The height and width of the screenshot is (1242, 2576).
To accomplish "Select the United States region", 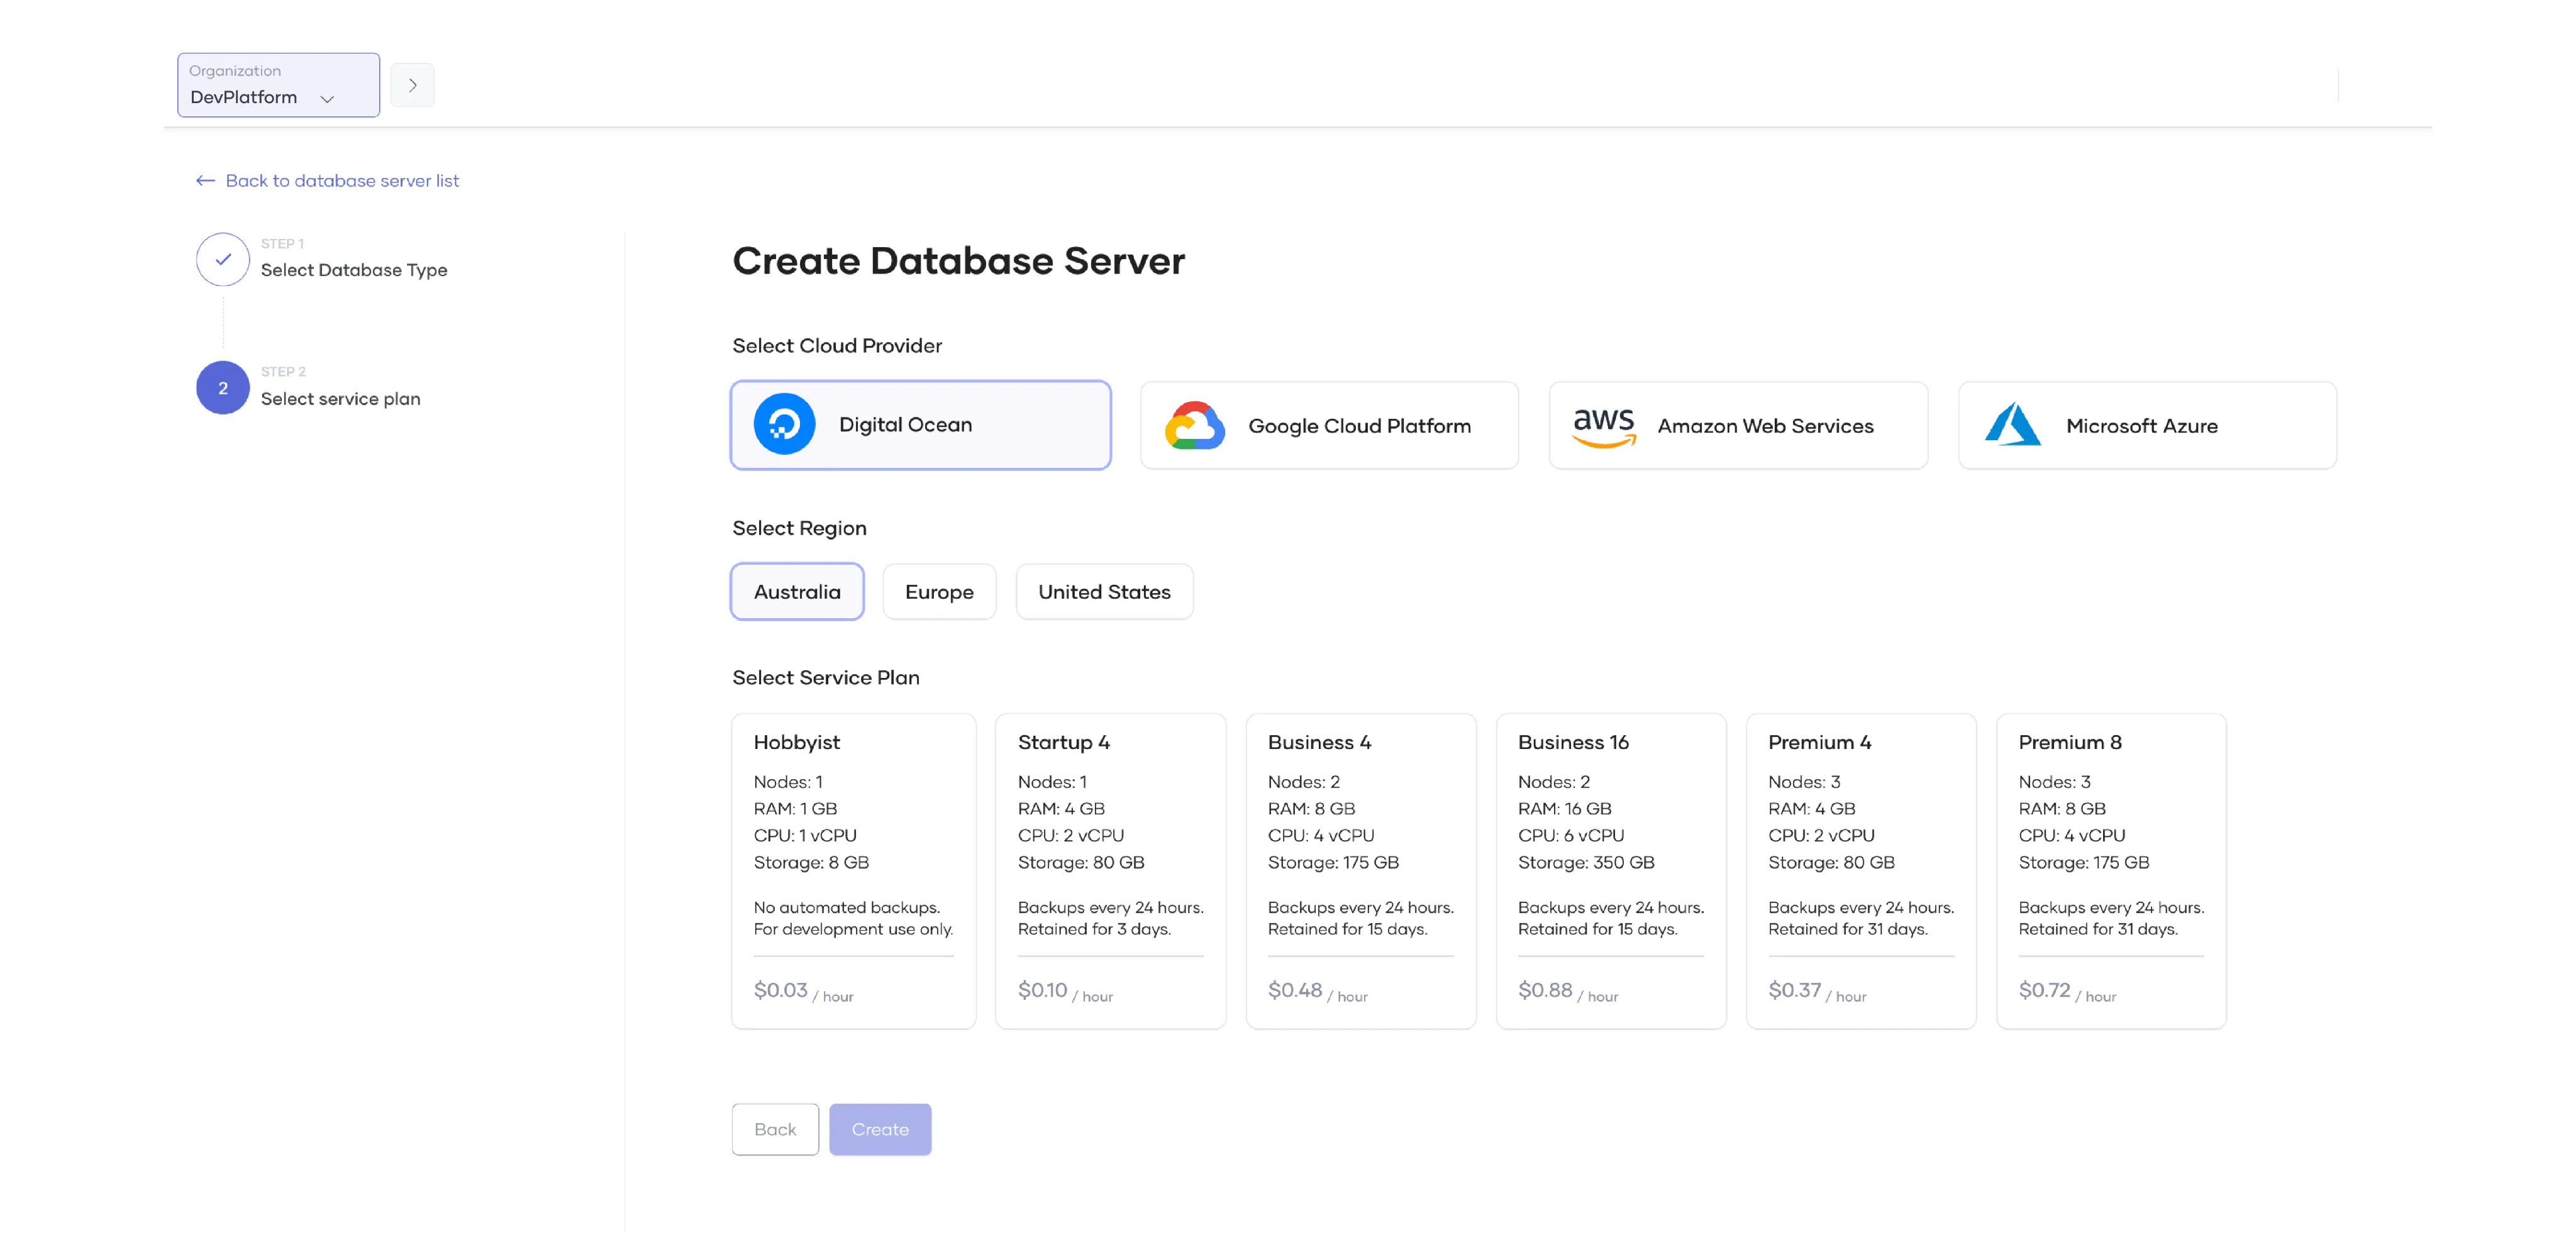I will pyautogui.click(x=1104, y=591).
